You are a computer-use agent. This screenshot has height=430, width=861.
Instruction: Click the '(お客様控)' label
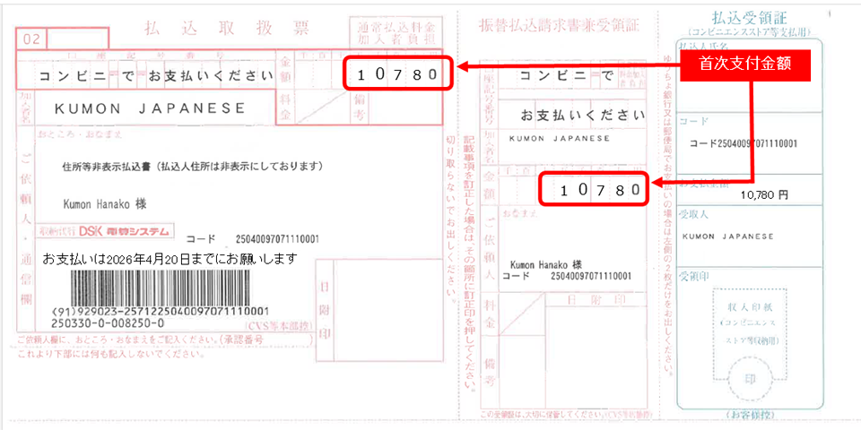coord(749,413)
